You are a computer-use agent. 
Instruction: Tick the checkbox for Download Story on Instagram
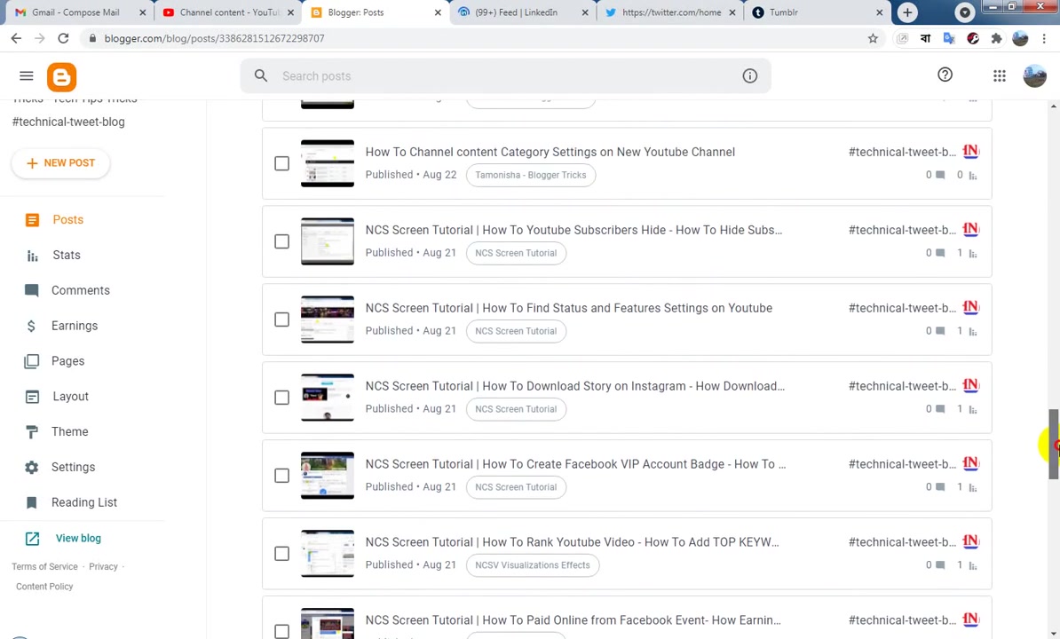(282, 398)
